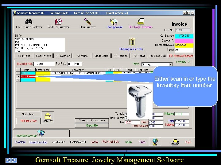
Task: Open the Terms dropdown arrow
Action: [170, 64]
